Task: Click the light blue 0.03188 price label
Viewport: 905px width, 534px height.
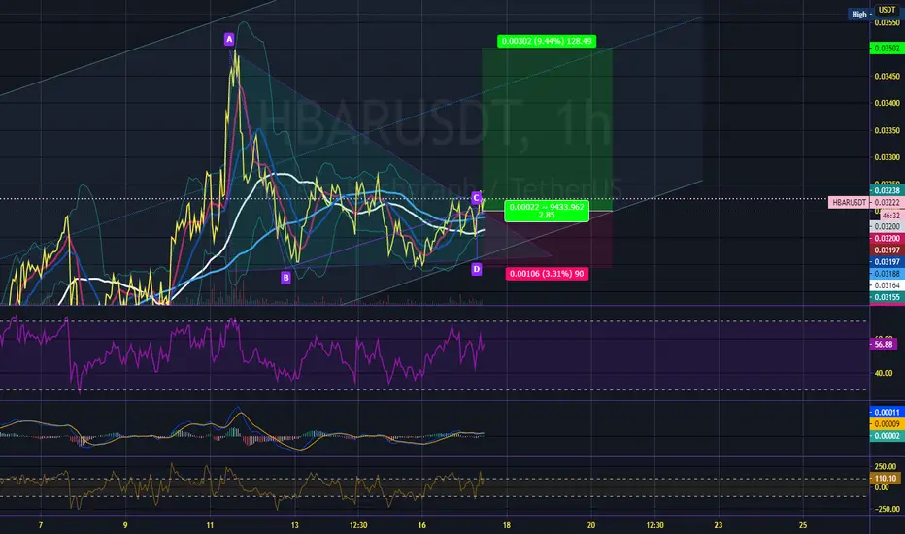Action: [887, 274]
